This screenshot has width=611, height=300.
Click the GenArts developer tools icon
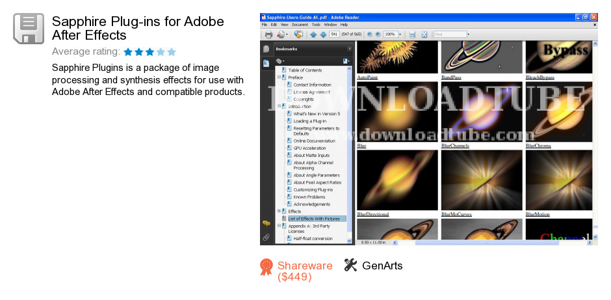click(x=350, y=266)
